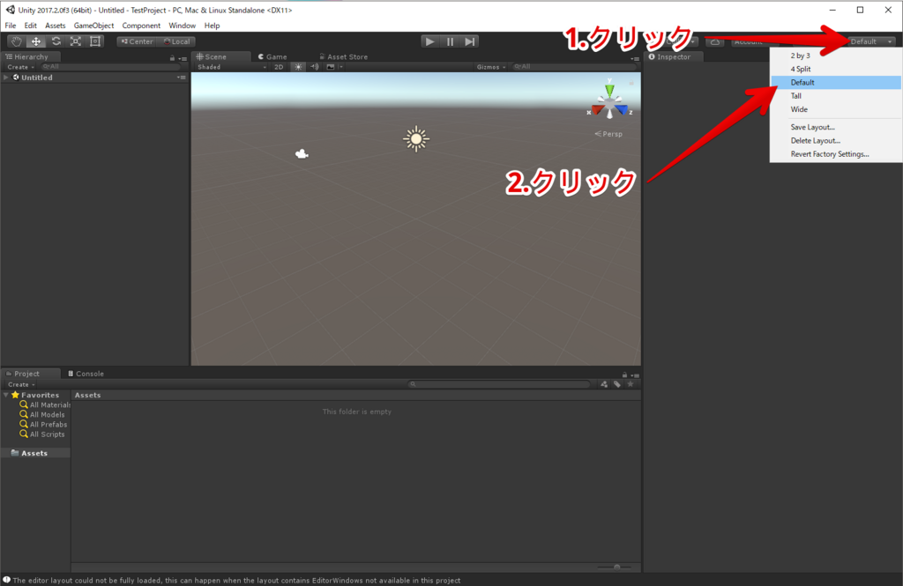Click the Pause button
903x586 pixels.
450,41
